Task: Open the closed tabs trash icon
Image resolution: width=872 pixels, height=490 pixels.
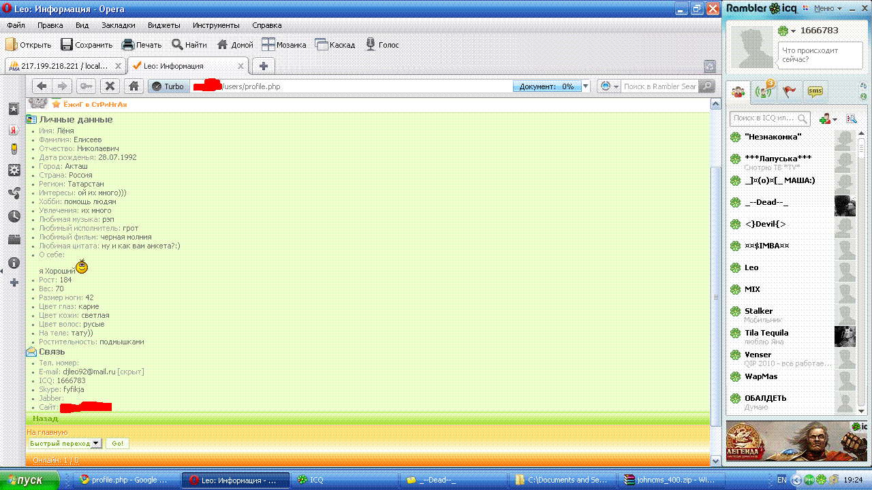Action: (710, 66)
